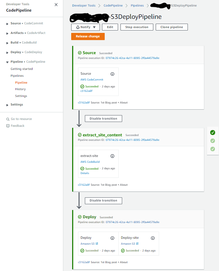The image size is (219, 271).
Task: Open pipeline History
Action: click(x=21, y=89)
